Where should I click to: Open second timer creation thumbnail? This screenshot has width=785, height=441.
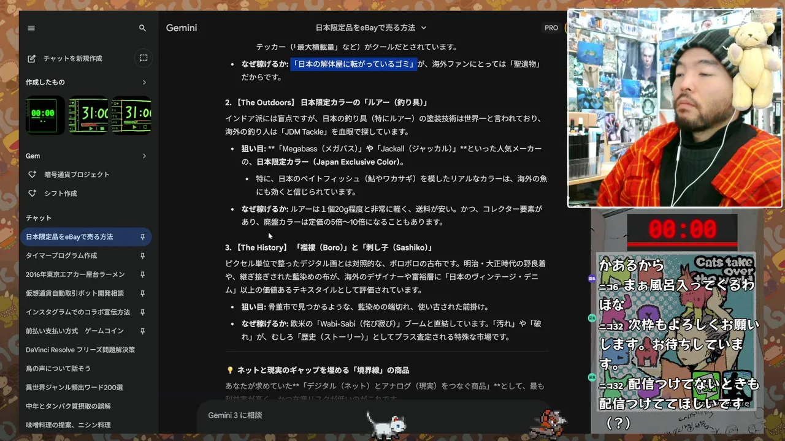point(88,115)
